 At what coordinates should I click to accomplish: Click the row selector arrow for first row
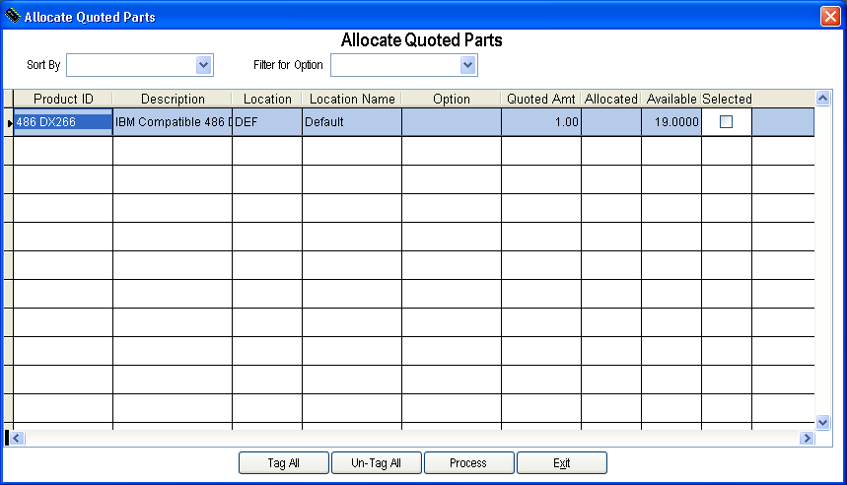pyautogui.click(x=9, y=122)
